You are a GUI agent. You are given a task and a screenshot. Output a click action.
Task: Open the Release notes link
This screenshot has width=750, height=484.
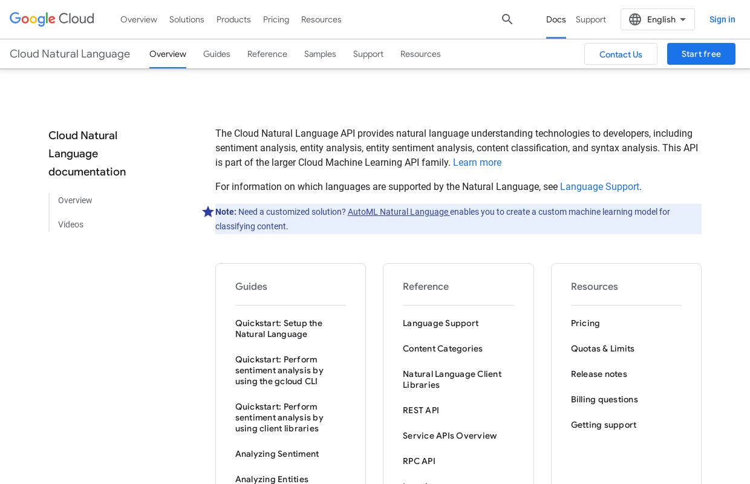coord(599,374)
